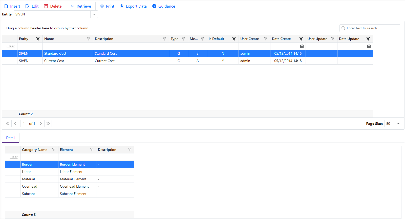Click the page number input
This screenshot has height=219, width=405.
point(24,124)
